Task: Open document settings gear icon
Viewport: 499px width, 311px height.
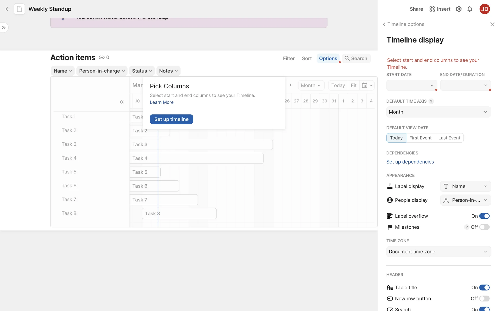Action: (459, 9)
